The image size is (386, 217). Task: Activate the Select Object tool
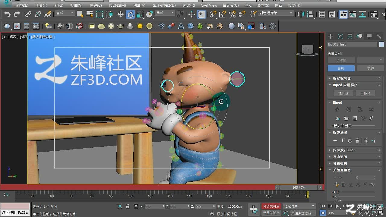(x=80, y=14)
